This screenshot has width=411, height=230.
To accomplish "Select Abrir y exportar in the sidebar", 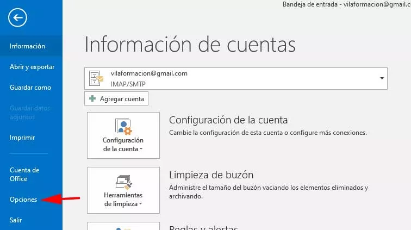I will 32,67.
